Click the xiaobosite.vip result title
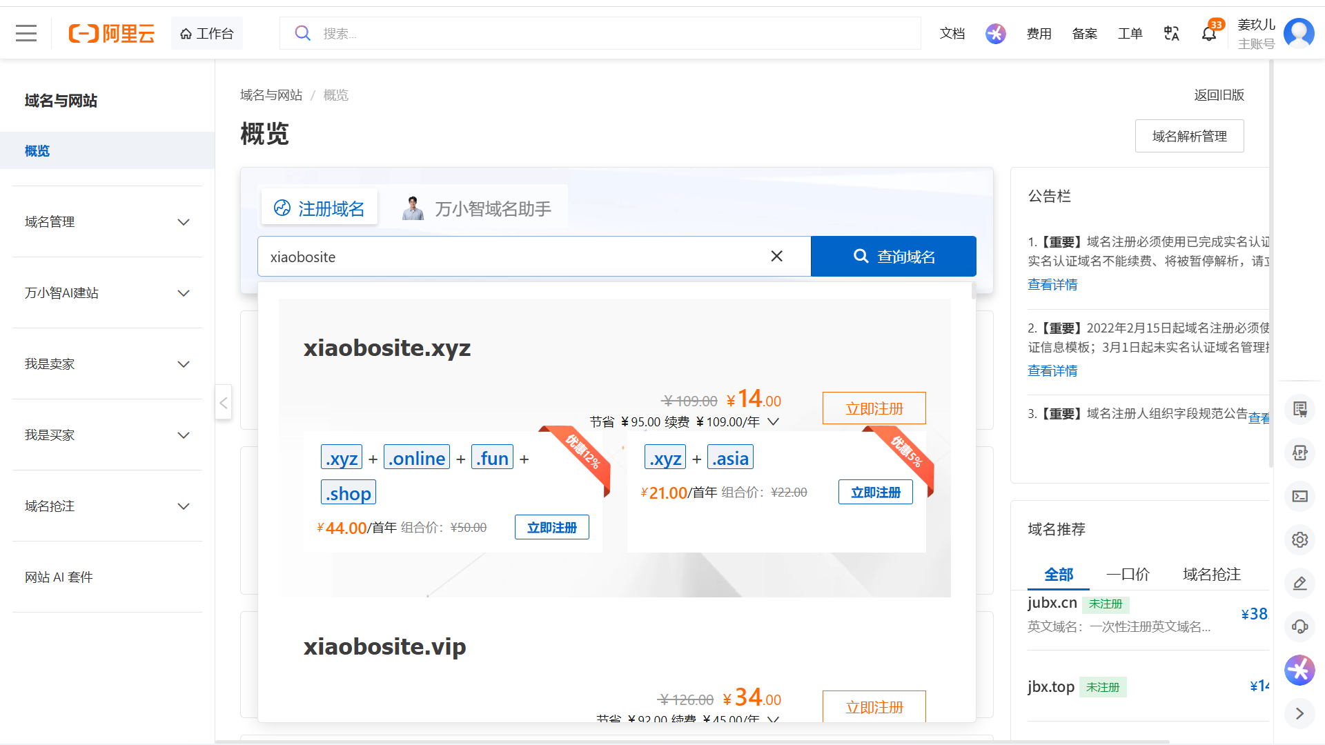Image resolution: width=1325 pixels, height=745 pixels. 385,647
